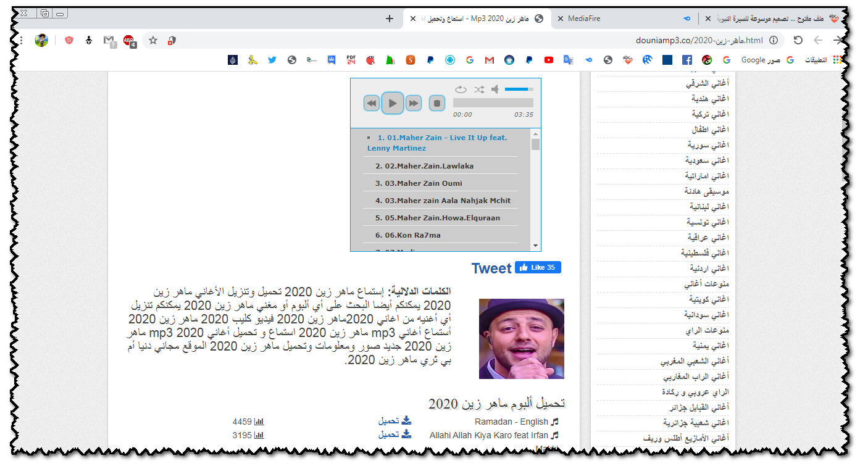Go to previous track with rewind button
This screenshot has height=466, width=860.
(371, 104)
